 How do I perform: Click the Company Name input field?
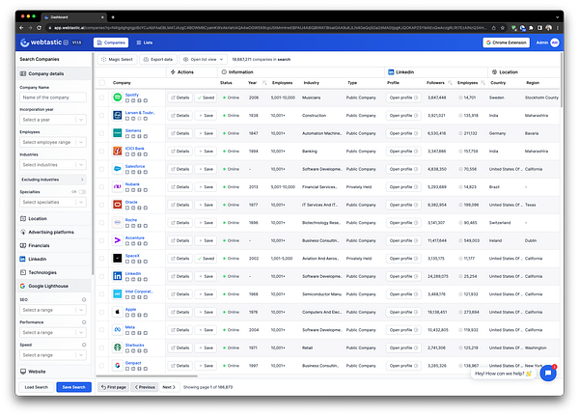53,97
